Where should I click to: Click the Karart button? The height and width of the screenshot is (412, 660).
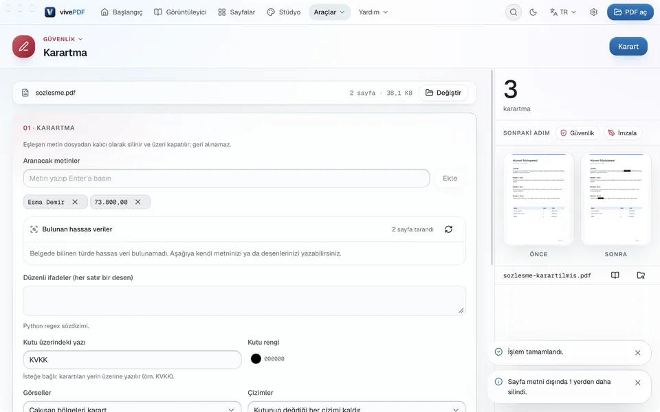628,47
